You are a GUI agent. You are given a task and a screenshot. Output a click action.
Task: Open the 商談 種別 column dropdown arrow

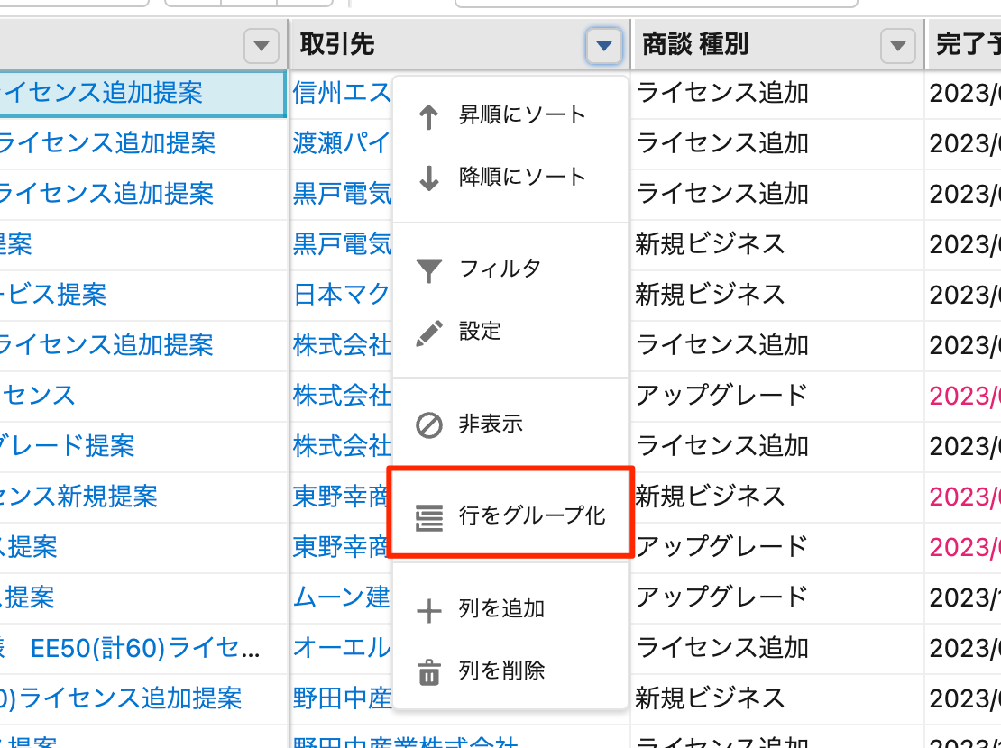(896, 45)
